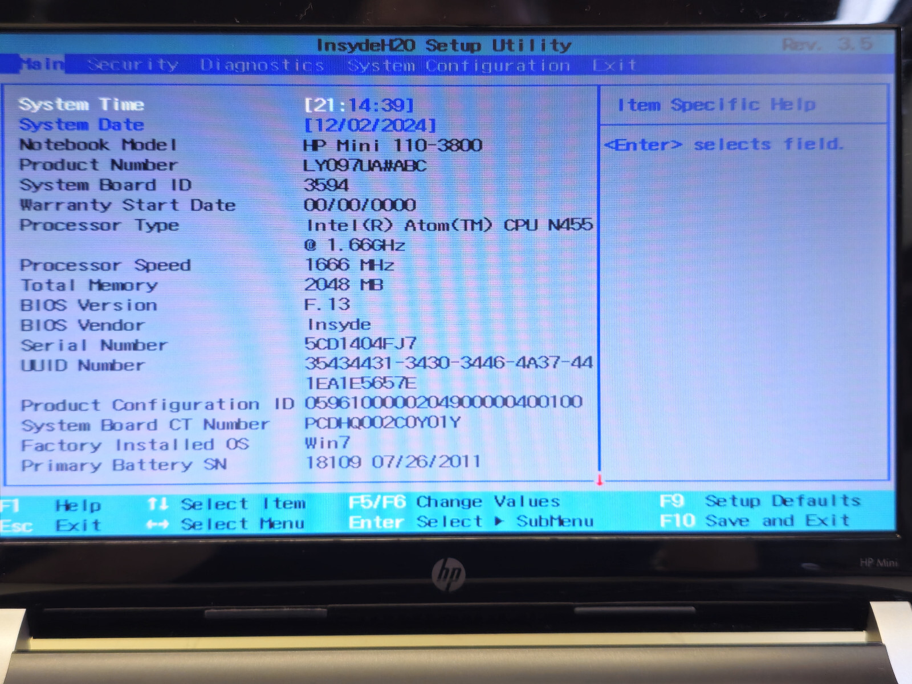Go to System Configuration tab
This screenshot has height=684, width=912.
click(x=459, y=66)
